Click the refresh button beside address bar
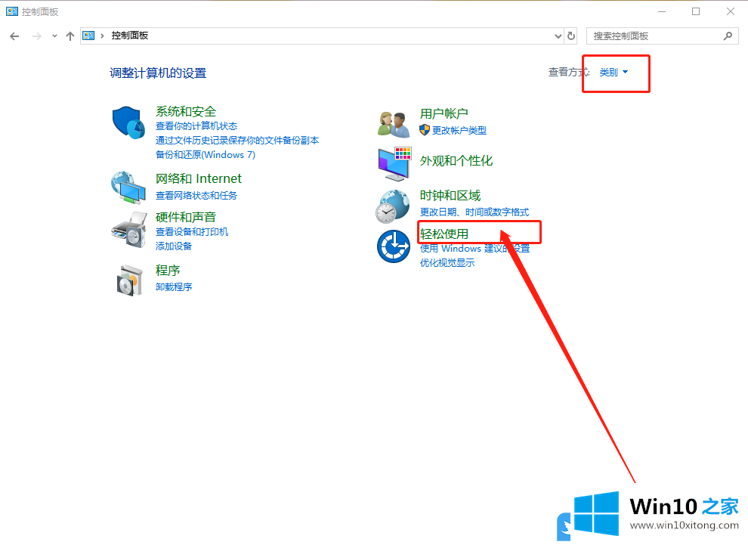Screen dimensions: 748x545 pos(572,36)
